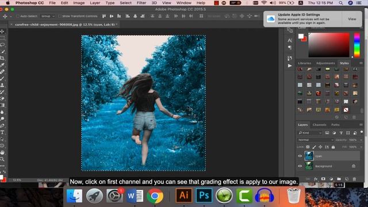Delete layer with trash icon

(354, 179)
